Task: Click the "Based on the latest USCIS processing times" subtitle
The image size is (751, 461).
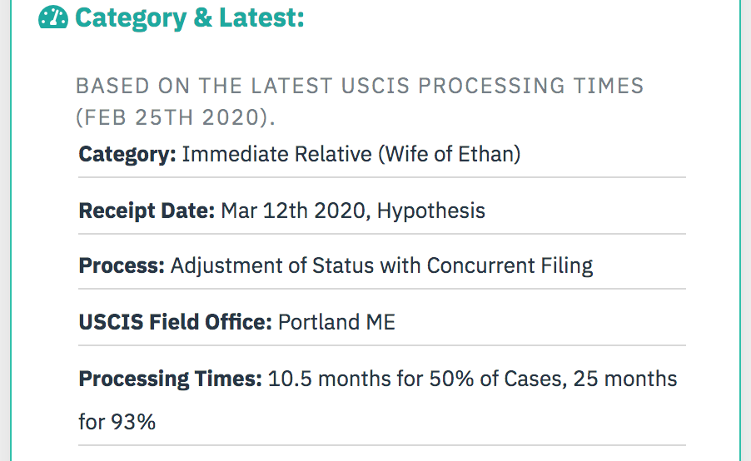Action: 360,86
